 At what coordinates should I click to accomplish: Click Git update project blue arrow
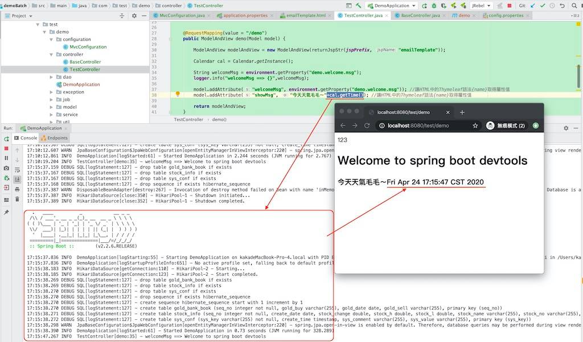533,6
